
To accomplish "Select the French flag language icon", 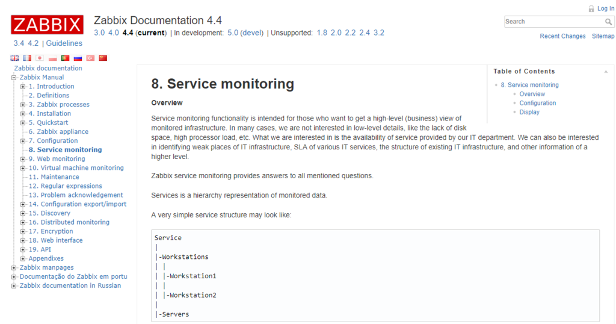I will coord(27,58).
